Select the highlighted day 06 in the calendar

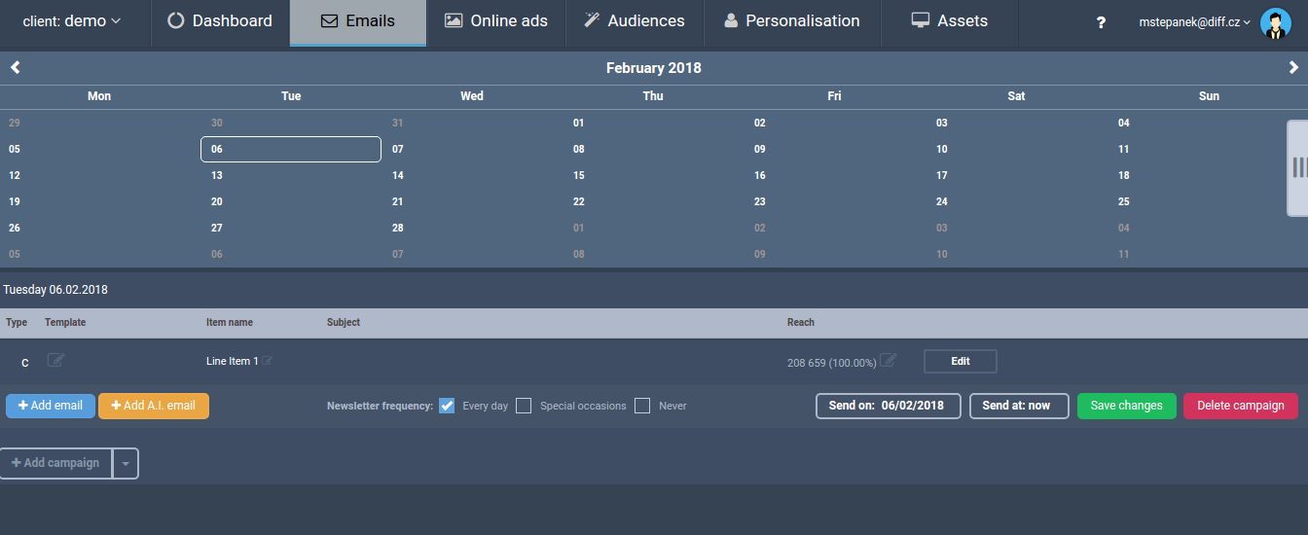(290, 149)
